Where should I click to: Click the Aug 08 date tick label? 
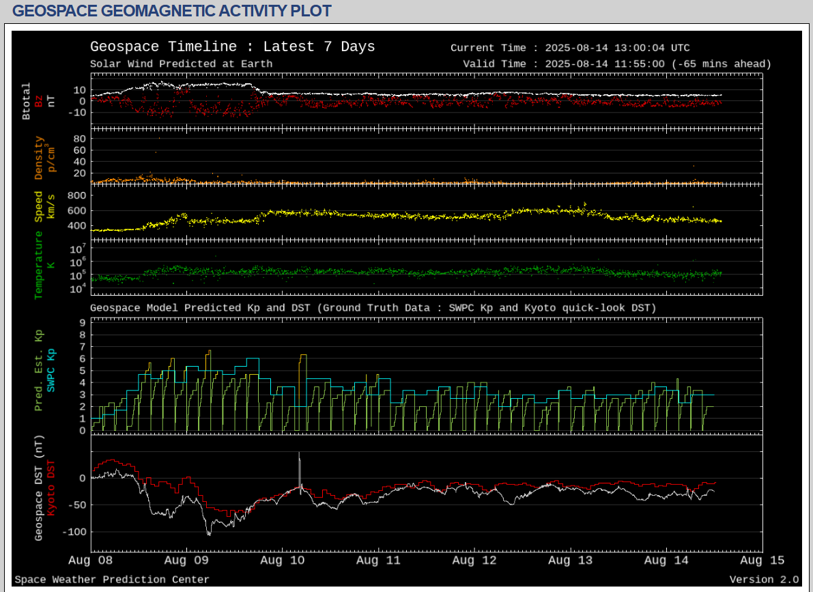pyautogui.click(x=91, y=561)
